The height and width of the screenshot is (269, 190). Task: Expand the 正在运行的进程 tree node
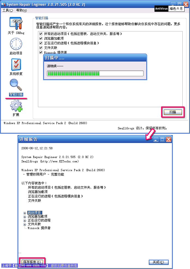(x=25, y=221)
